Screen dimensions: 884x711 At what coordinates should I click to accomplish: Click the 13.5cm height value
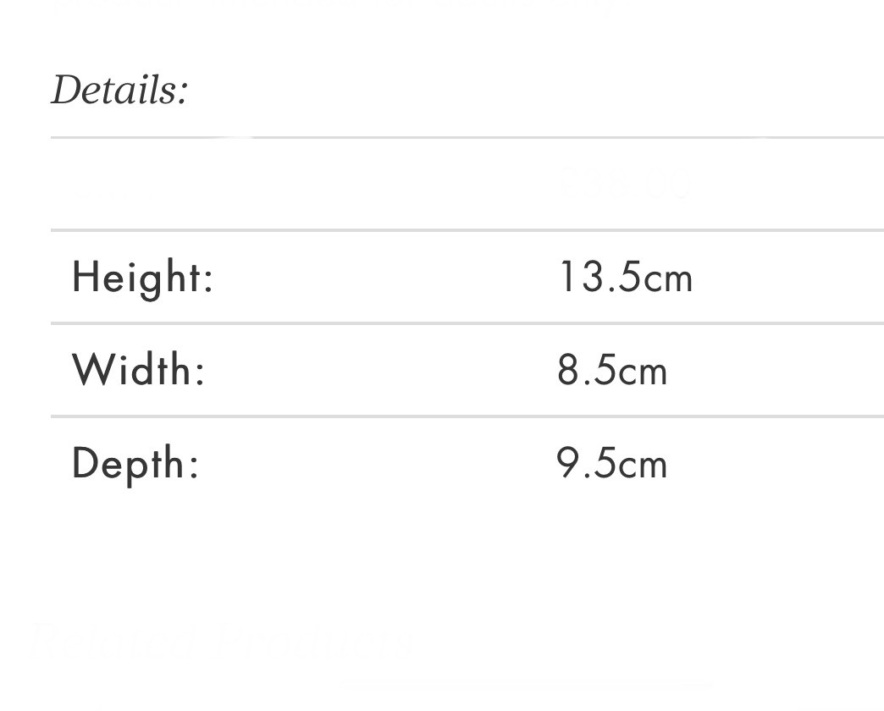[625, 278]
